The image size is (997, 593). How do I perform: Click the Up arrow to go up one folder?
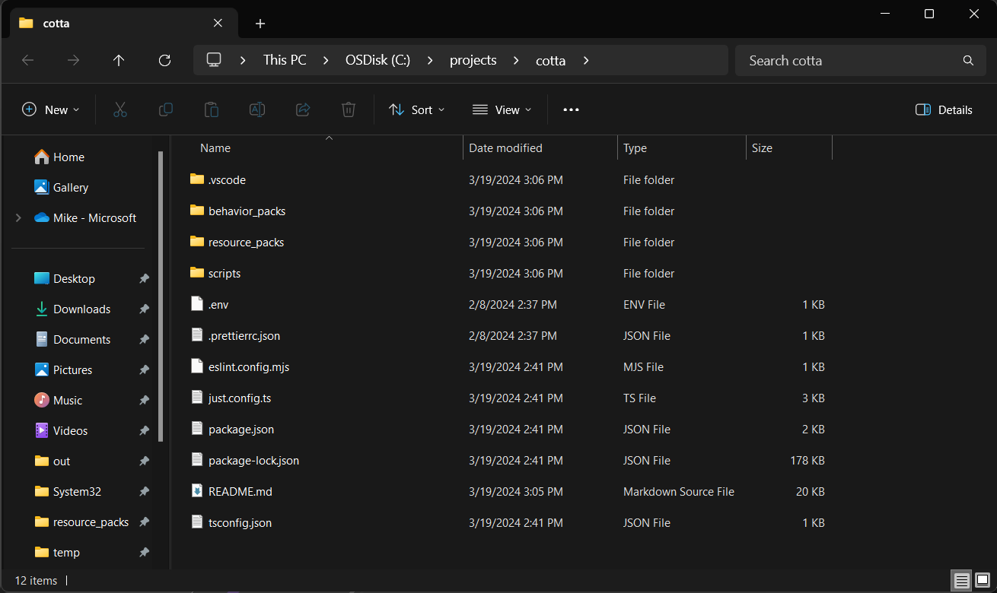119,60
